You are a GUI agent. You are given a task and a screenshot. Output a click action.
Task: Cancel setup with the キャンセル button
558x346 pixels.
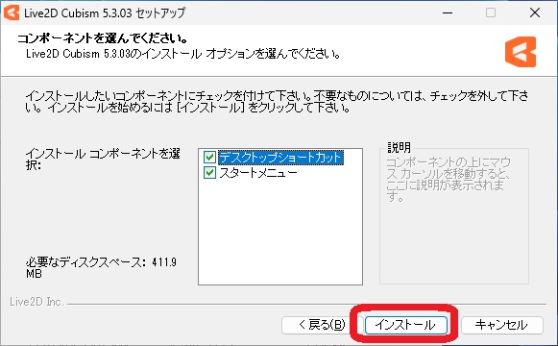tap(501, 325)
